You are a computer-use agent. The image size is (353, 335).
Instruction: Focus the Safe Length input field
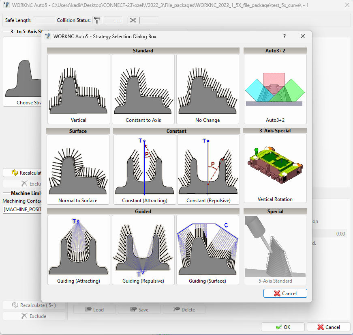click(x=44, y=20)
